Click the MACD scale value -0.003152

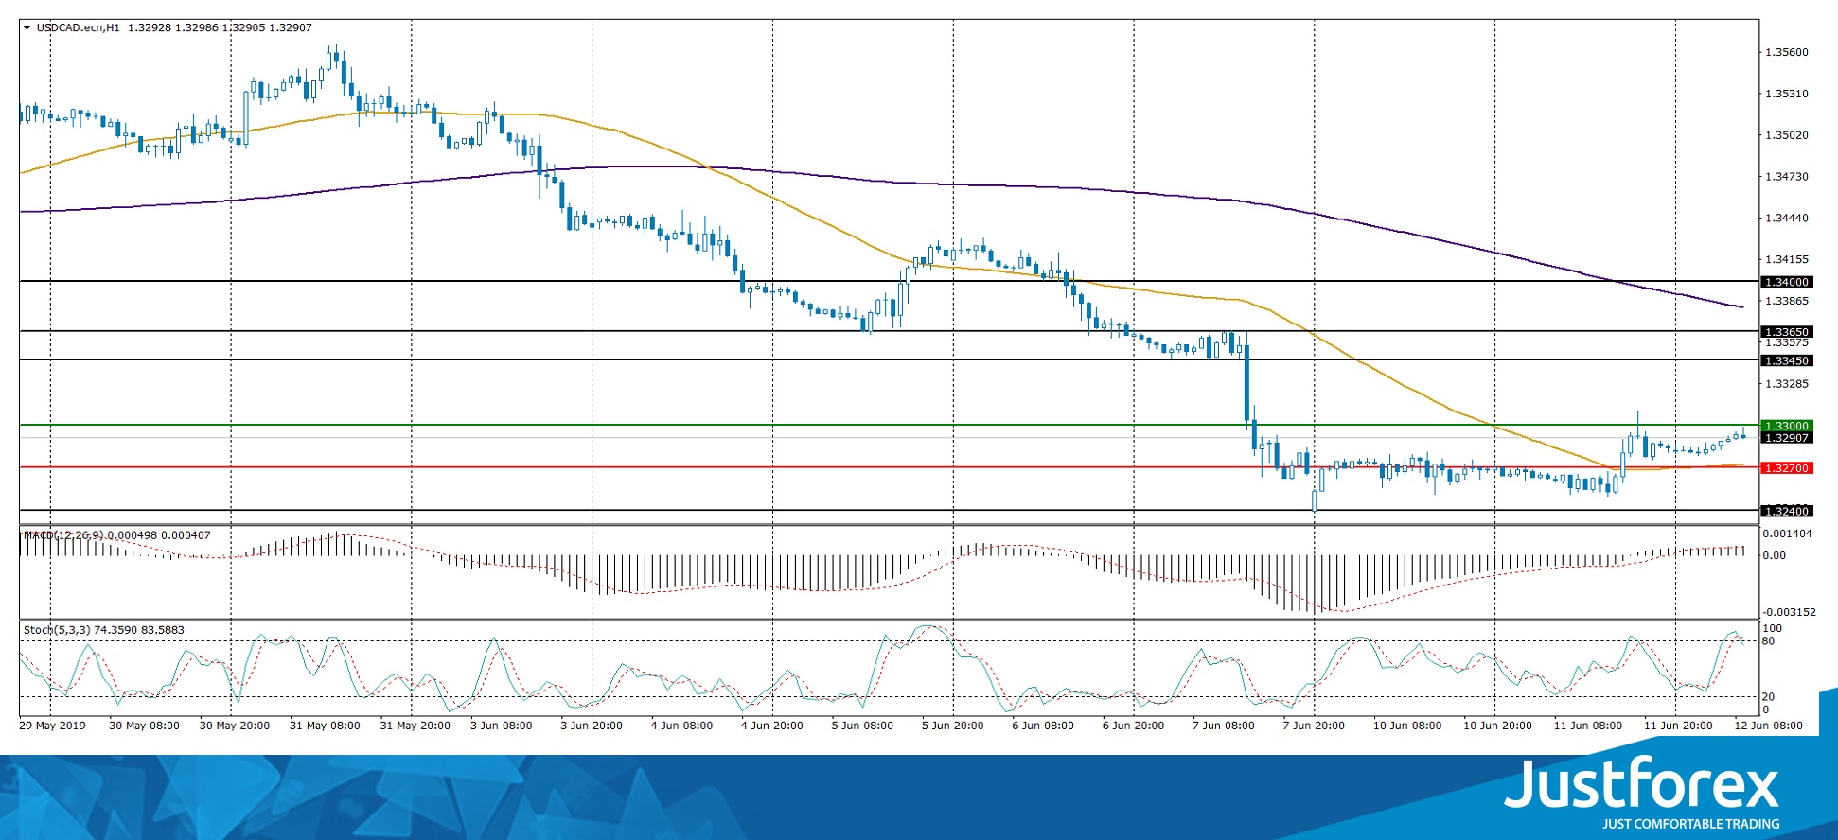1788,612
